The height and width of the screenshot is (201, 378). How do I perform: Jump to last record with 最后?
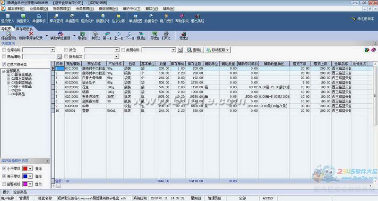141,36
